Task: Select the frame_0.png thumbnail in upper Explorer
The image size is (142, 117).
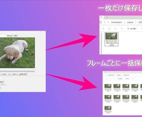Action: click(x=111, y=36)
